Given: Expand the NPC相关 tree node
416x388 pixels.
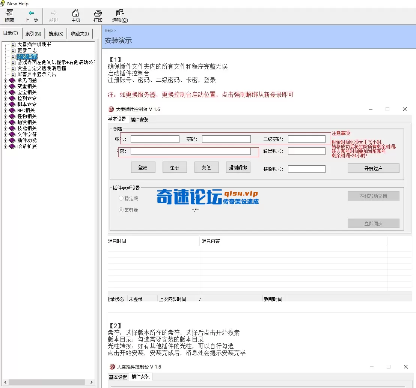Looking at the screenshot, I should coord(5,110).
